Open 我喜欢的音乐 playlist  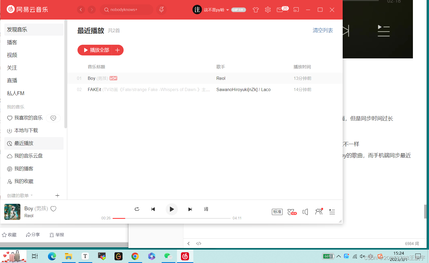click(25, 118)
